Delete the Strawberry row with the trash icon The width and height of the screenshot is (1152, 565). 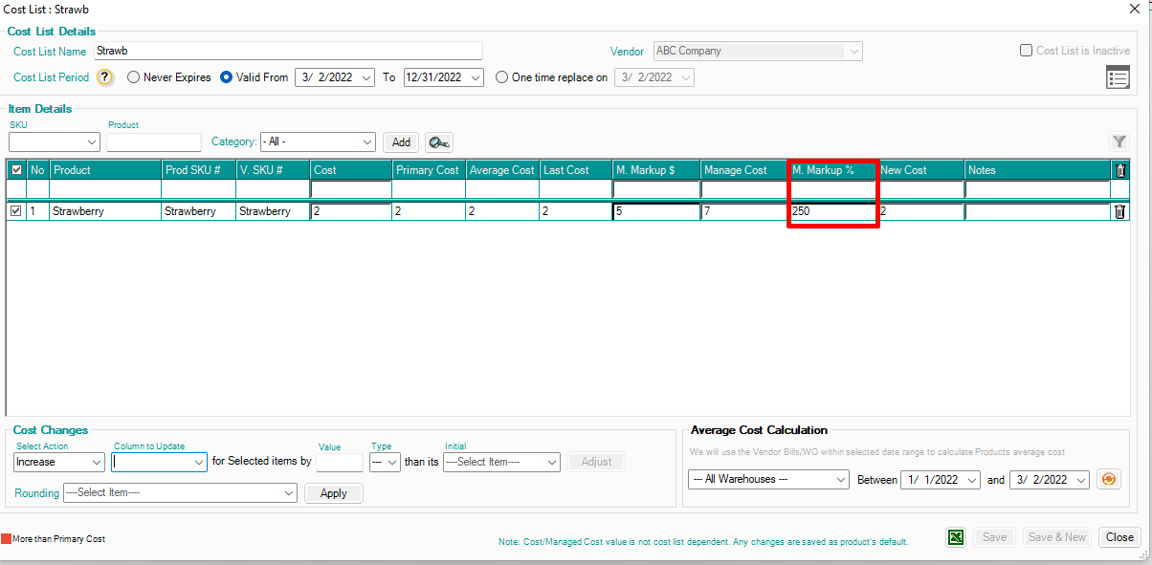pyautogui.click(x=1119, y=212)
